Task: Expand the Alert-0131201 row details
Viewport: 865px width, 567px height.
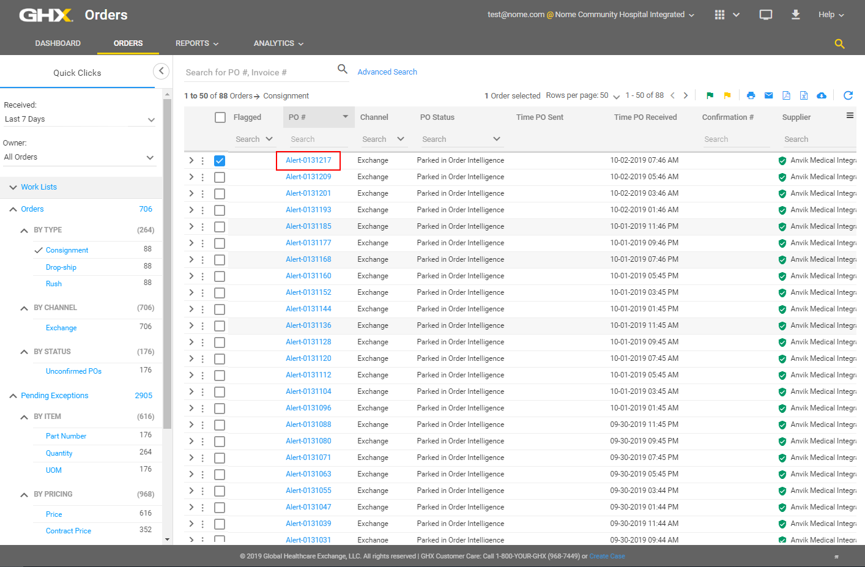Action: (x=191, y=193)
